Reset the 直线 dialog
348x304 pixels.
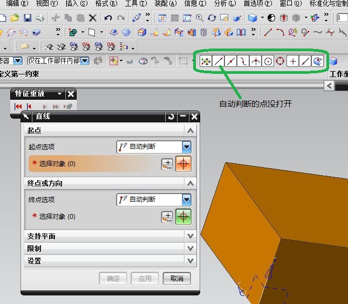171,116
